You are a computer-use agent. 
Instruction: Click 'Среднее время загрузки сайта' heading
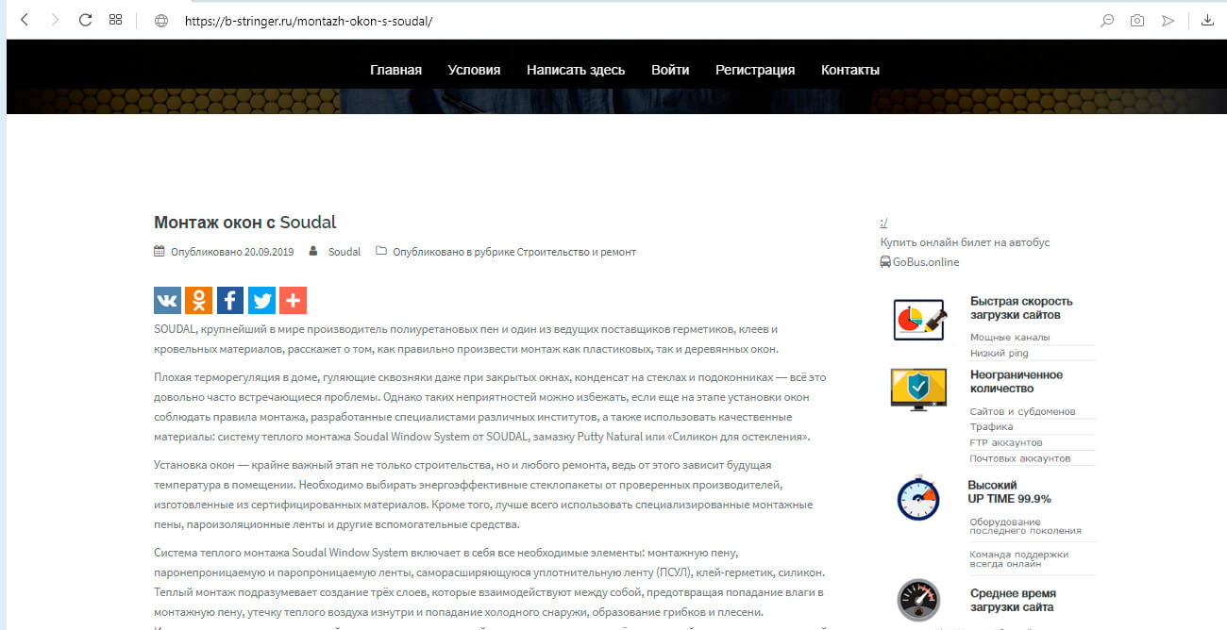(1013, 600)
